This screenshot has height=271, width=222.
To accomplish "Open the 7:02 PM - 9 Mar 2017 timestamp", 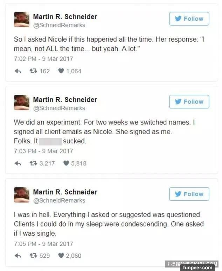I will point(43,59).
